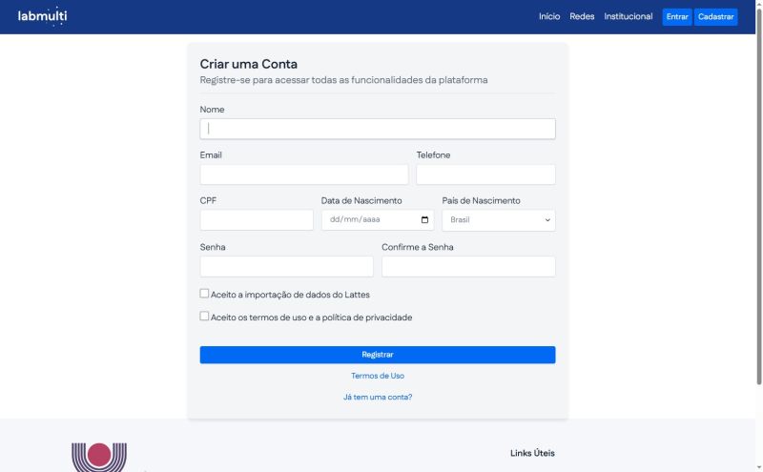
Task: Select the Telefone input field
Action: pos(485,174)
